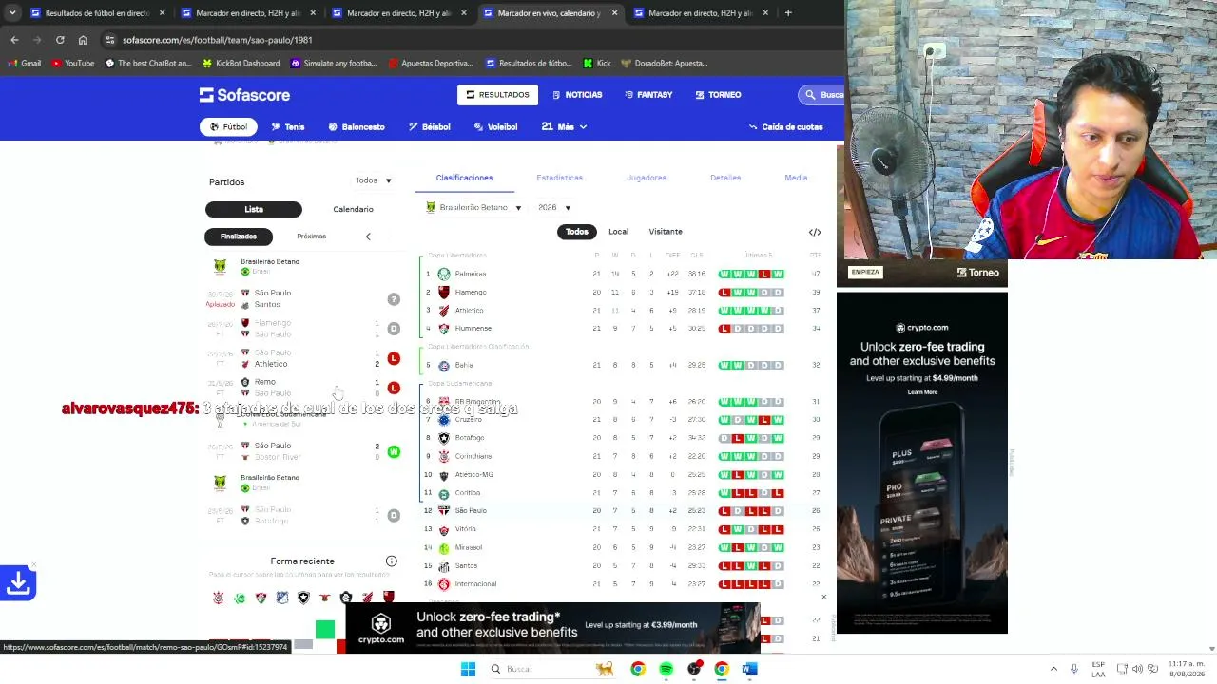This screenshot has width=1217, height=684.
Task: Open the FANTASY section
Action: click(x=648, y=95)
